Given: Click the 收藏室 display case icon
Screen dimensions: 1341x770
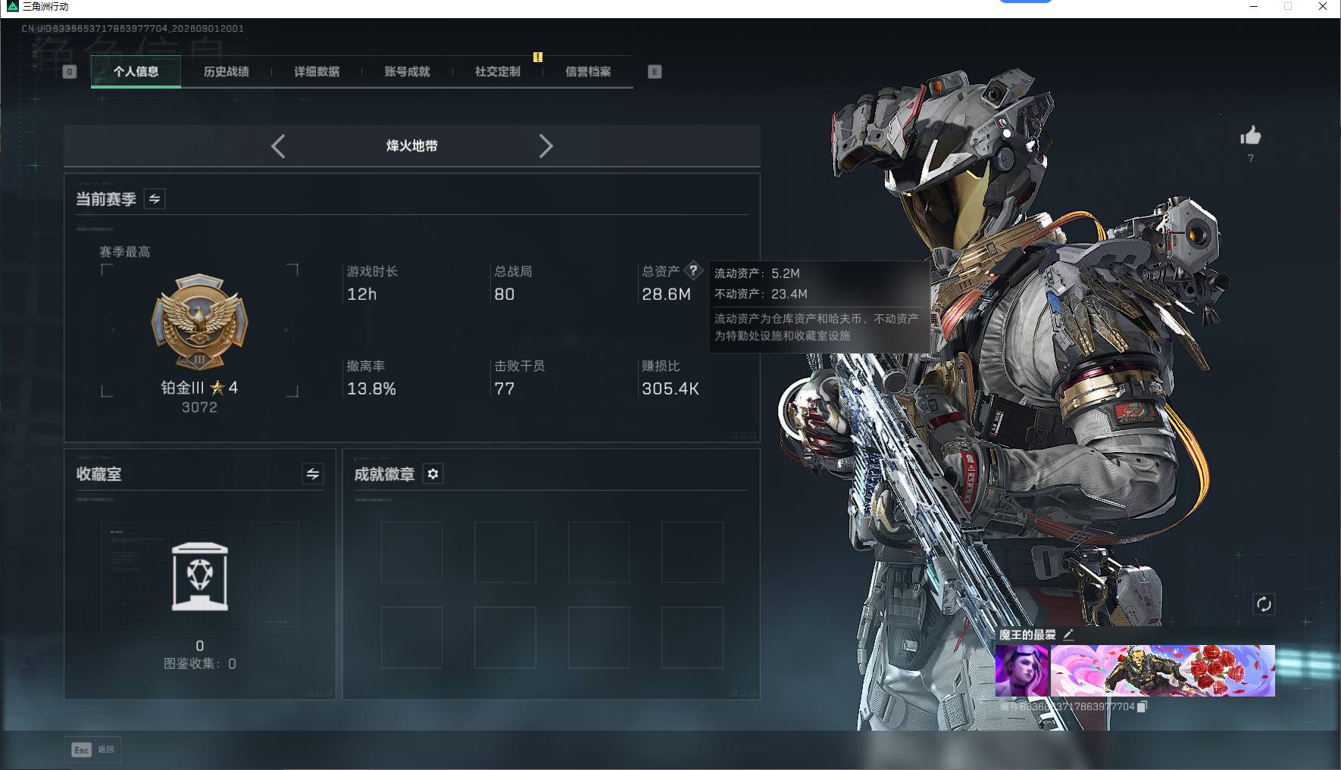Looking at the screenshot, I should tap(200, 577).
